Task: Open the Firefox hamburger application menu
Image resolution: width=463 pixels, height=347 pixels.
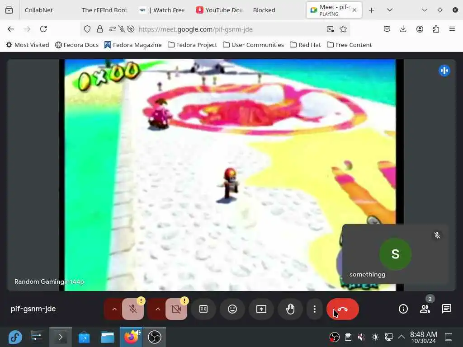Action: tap(452, 29)
